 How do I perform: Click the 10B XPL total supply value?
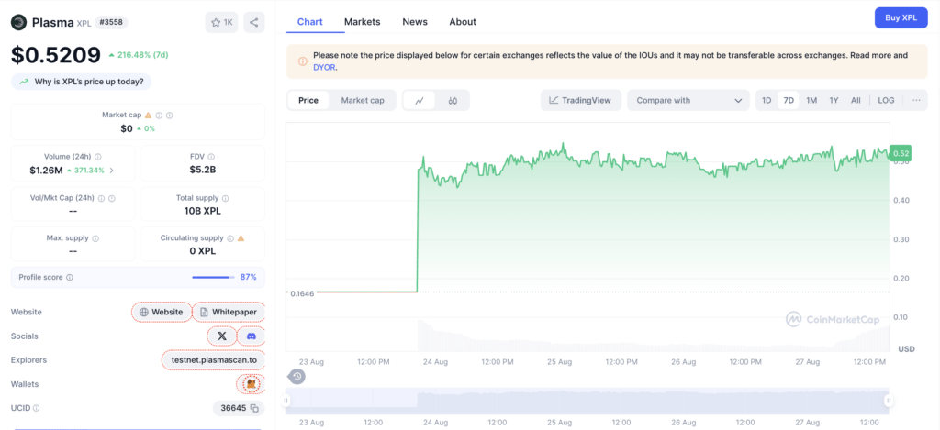point(203,211)
